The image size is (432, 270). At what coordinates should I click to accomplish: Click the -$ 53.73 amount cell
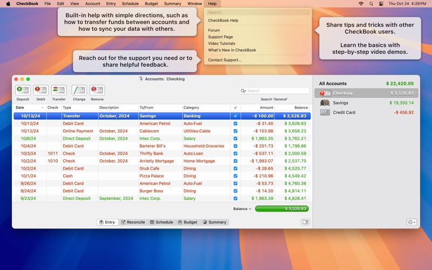[x=264, y=184]
